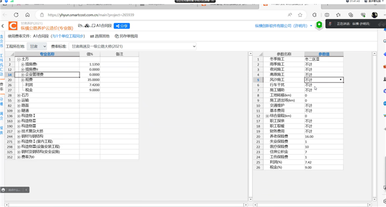Open the 费率标准 dropdown

pos(132,46)
